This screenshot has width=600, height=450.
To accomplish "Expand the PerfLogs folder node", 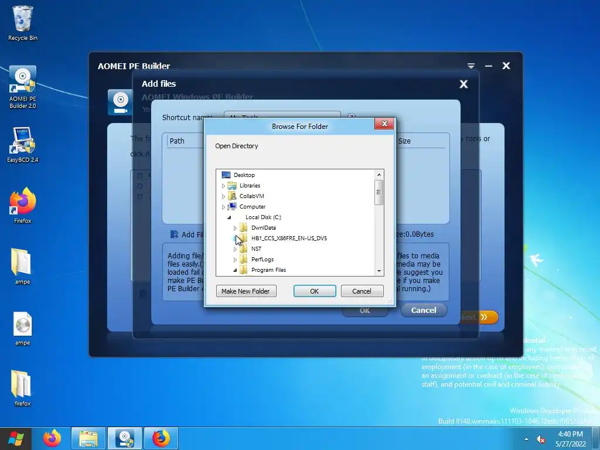I will [x=235, y=260].
